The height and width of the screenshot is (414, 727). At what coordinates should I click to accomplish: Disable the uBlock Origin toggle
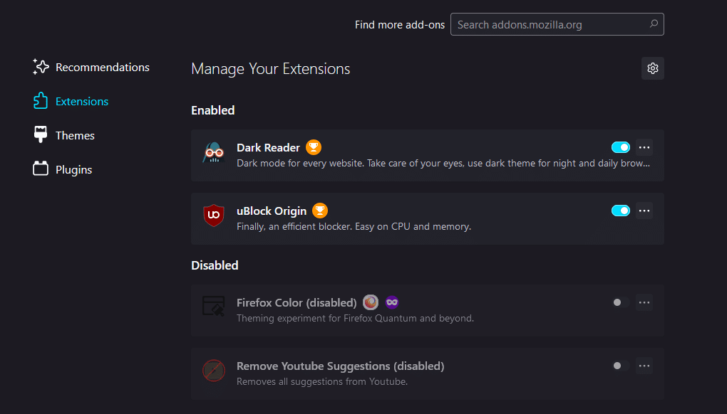(620, 211)
